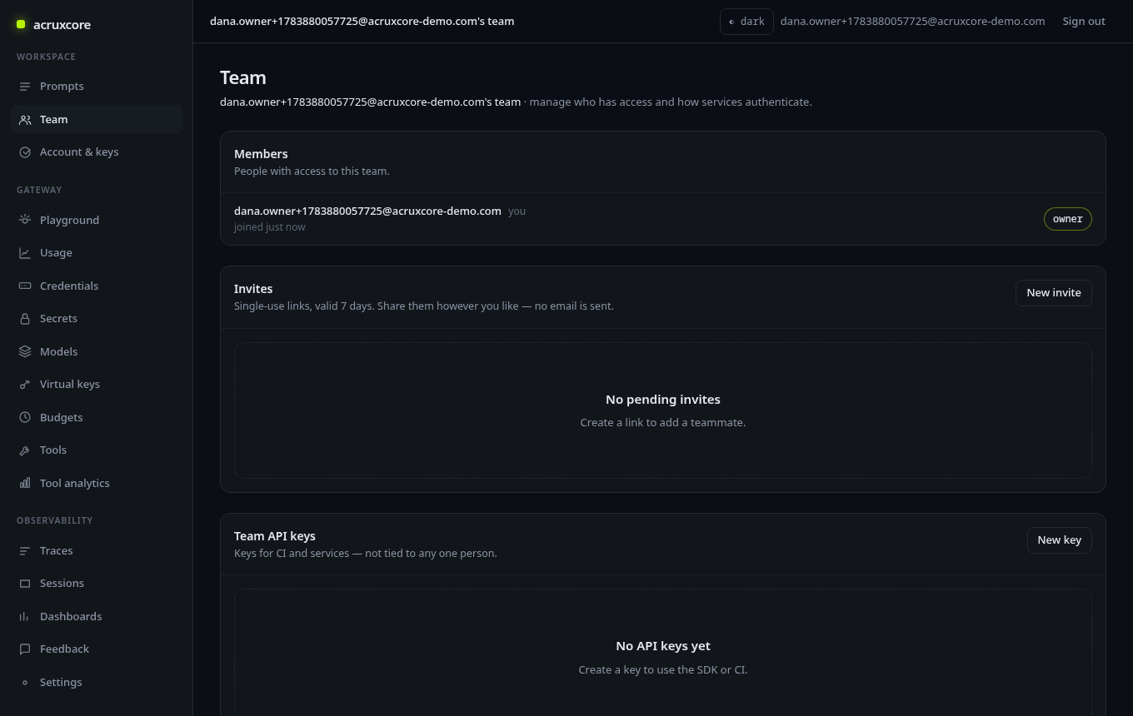This screenshot has height=716, width=1133.
Task: Click the Virtual keys key icon
Action: tap(25, 385)
